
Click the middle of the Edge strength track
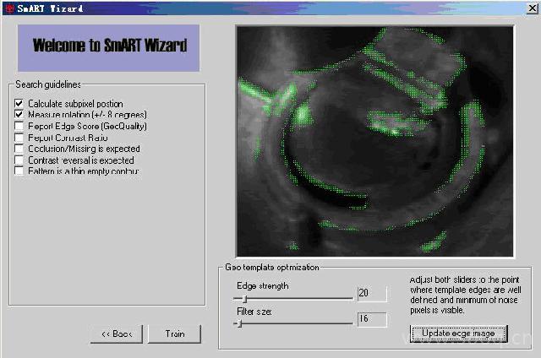293,298
